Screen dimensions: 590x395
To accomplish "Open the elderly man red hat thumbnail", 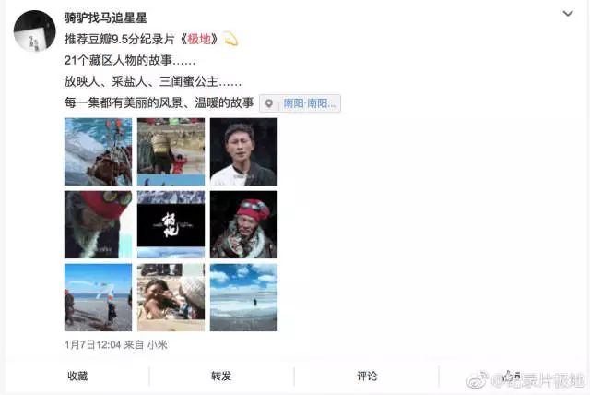I will pos(243,224).
